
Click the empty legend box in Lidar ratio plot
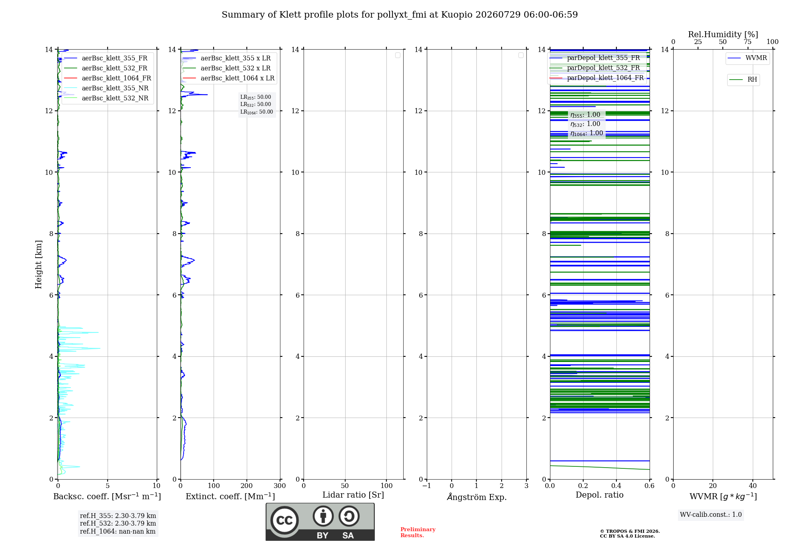pyautogui.click(x=398, y=55)
